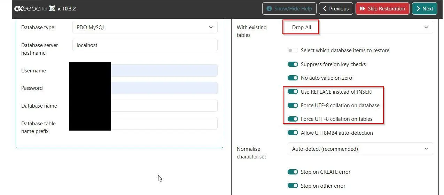The width and height of the screenshot is (444, 195).
Task: Open the Normalise character set dropdown
Action: pyautogui.click(x=360, y=149)
